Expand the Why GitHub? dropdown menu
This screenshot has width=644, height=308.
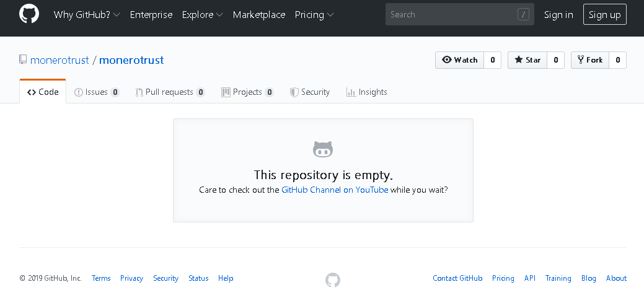pyautogui.click(x=87, y=15)
